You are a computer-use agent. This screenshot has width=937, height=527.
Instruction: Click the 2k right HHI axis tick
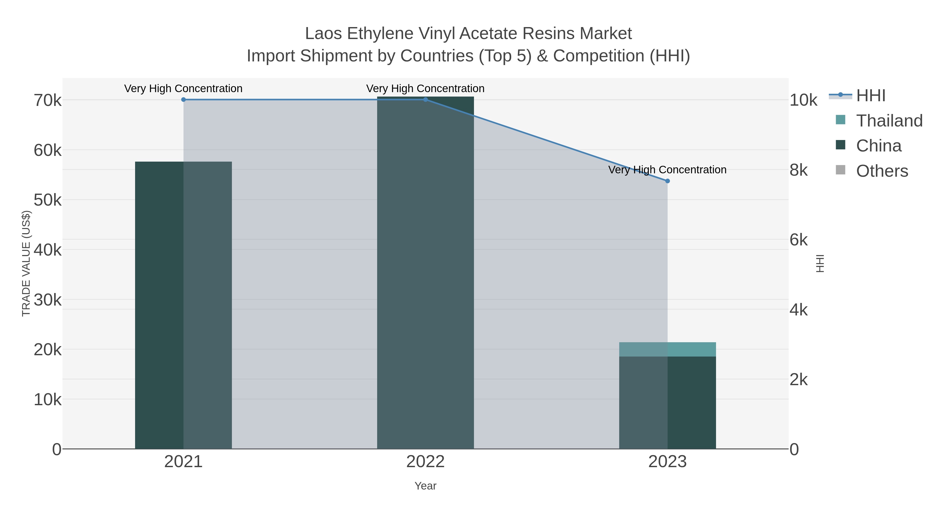coord(799,380)
